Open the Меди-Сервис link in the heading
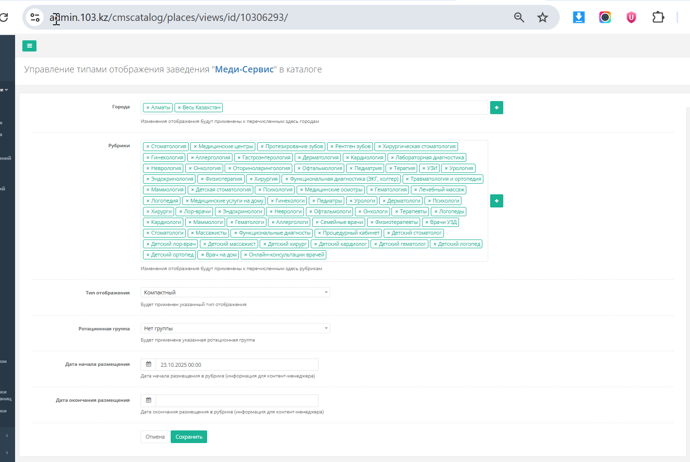This screenshot has height=462, width=690. tap(244, 69)
